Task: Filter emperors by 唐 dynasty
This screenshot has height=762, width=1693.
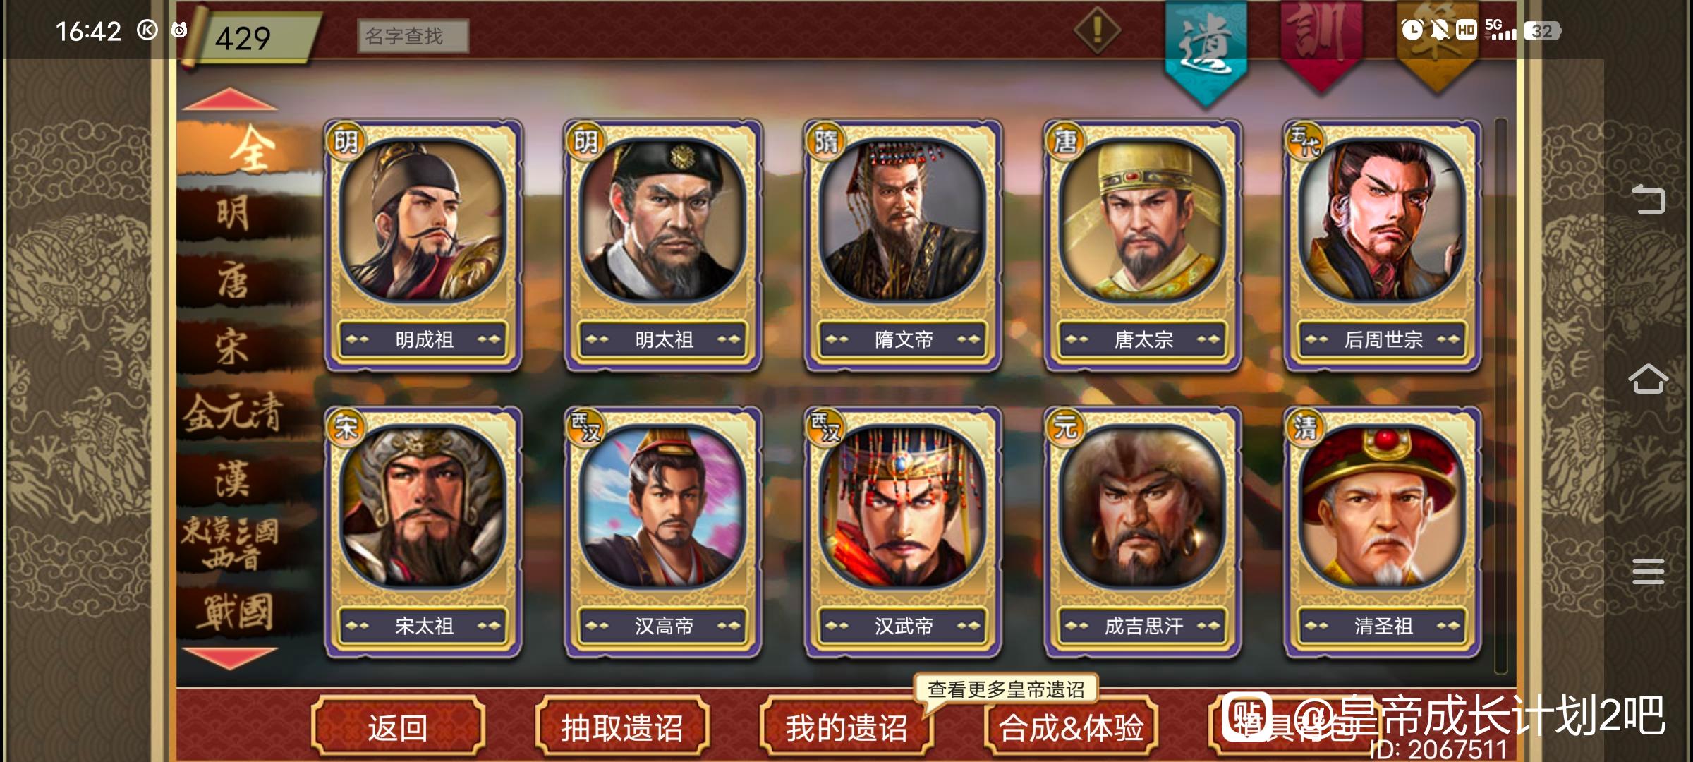Action: coord(233,280)
